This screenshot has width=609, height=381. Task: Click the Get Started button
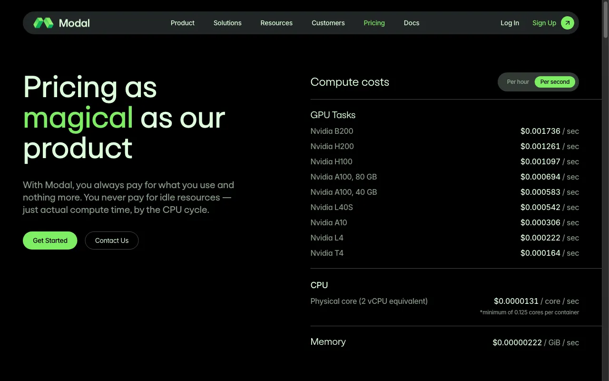click(x=50, y=241)
